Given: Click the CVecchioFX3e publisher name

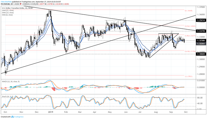Looking at the screenshot, I should click(6, 2).
